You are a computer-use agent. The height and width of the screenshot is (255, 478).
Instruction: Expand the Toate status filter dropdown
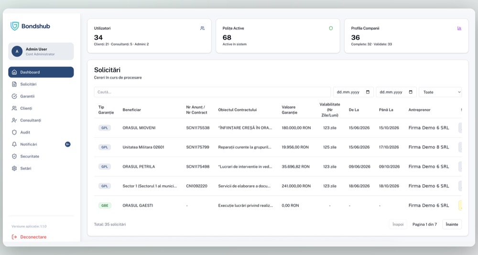pyautogui.click(x=440, y=92)
